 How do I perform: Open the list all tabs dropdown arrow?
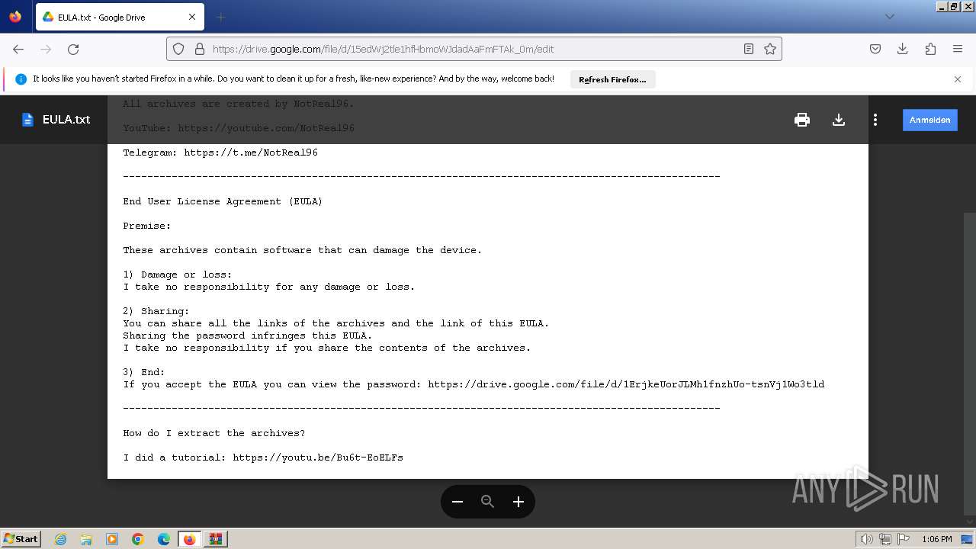tap(889, 17)
